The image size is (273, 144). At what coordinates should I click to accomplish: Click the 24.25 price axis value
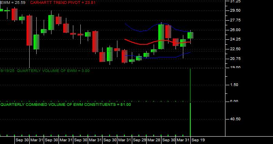(x=235, y=39)
